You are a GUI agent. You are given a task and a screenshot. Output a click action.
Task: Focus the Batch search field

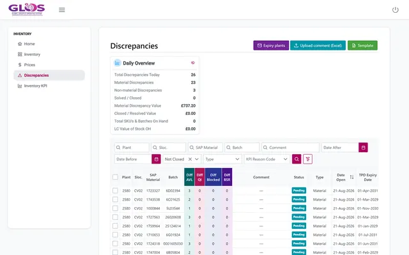[x=242, y=148]
